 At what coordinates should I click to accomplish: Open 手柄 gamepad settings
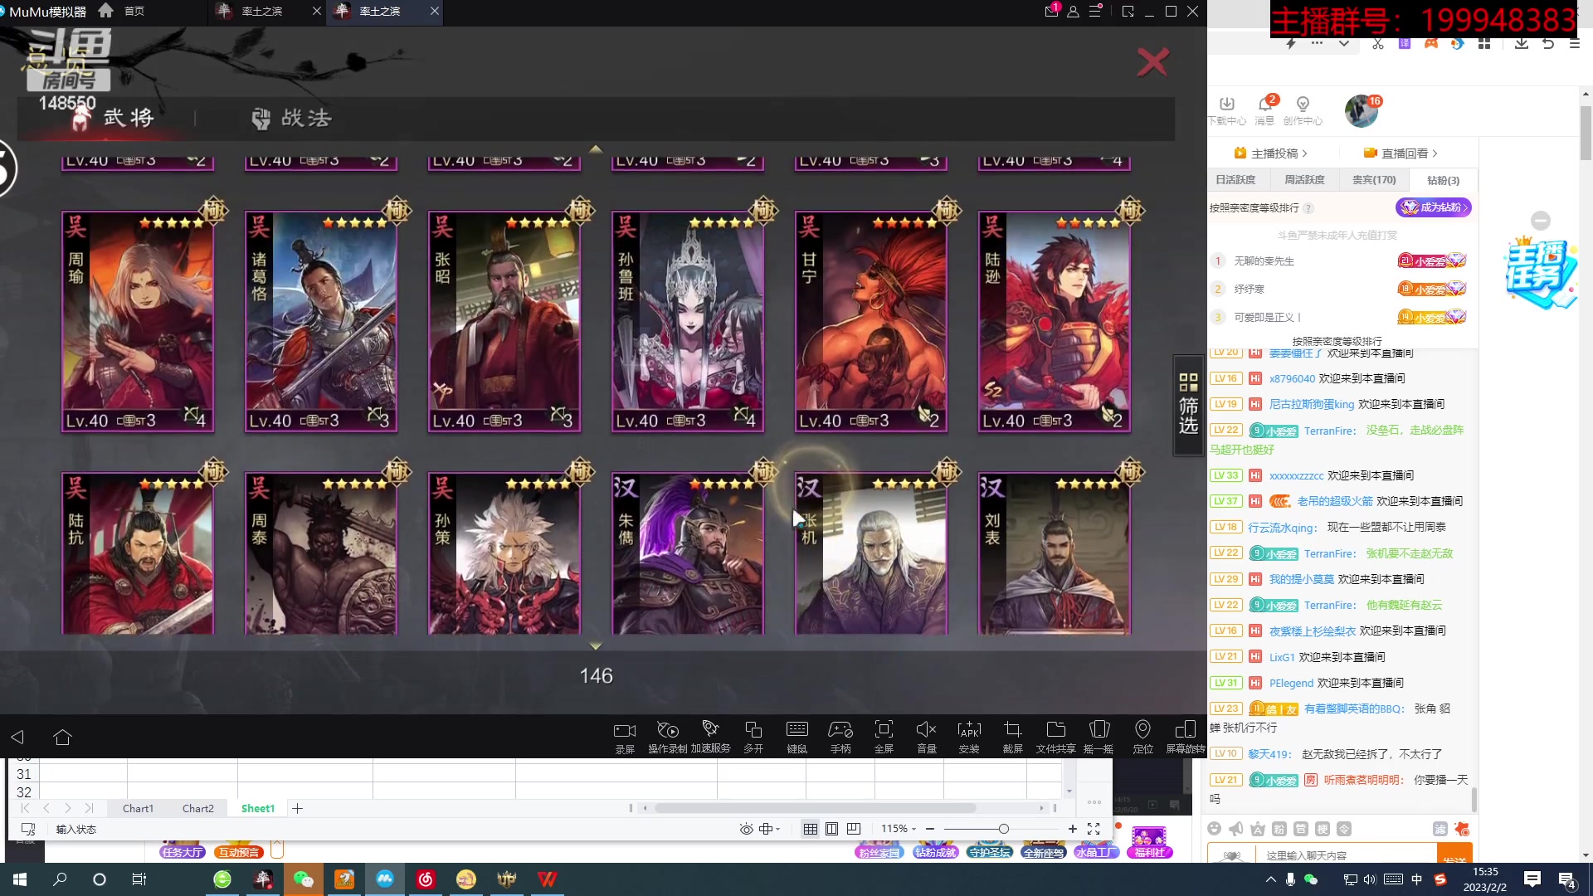[x=840, y=737]
